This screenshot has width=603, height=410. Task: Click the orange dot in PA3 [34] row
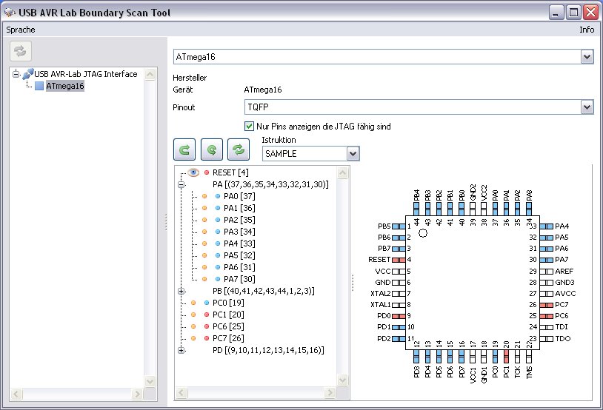pyautogui.click(x=204, y=232)
